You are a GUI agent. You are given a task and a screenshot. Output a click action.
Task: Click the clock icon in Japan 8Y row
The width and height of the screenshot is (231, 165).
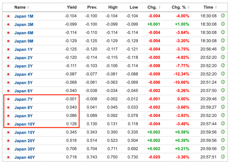click(x=223, y=107)
